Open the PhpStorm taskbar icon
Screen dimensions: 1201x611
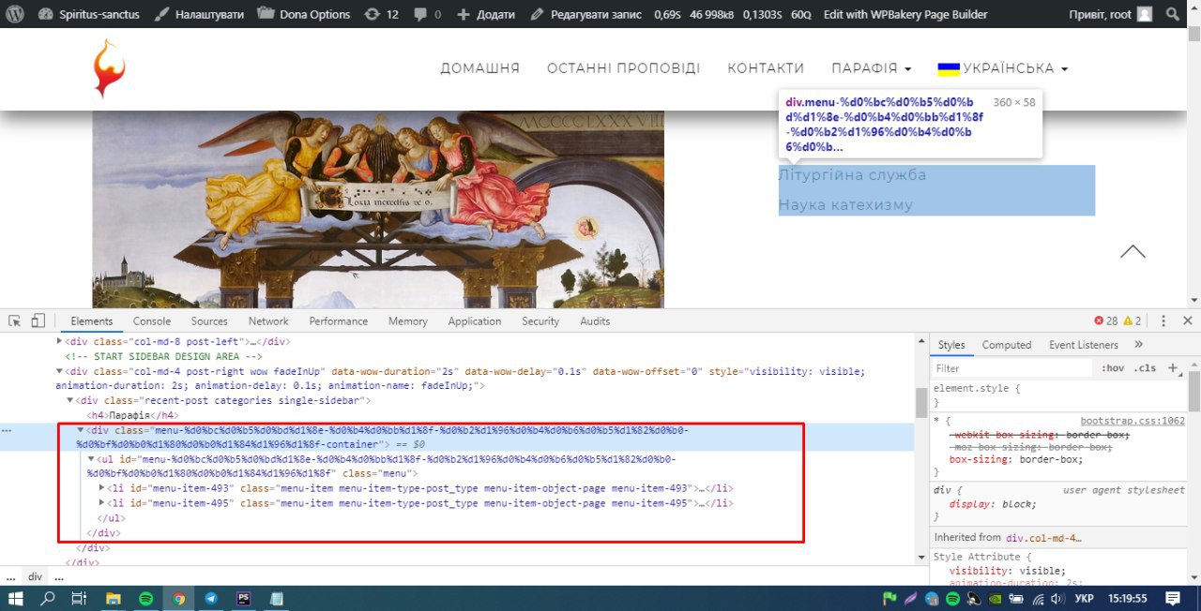243,598
